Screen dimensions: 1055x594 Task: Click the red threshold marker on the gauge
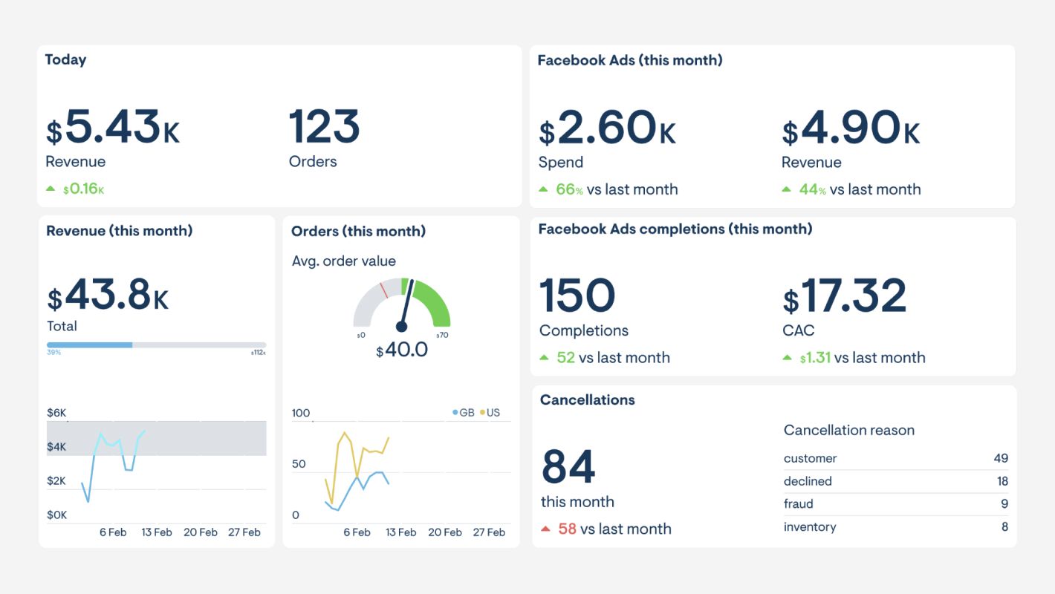[384, 289]
